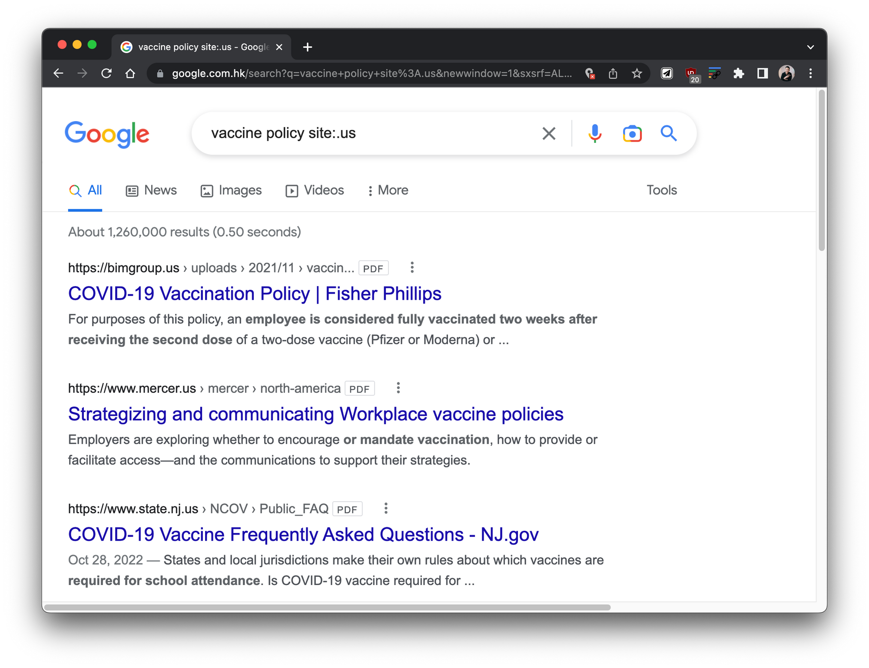
Task: Bookmark this page with star icon
Action: [637, 73]
